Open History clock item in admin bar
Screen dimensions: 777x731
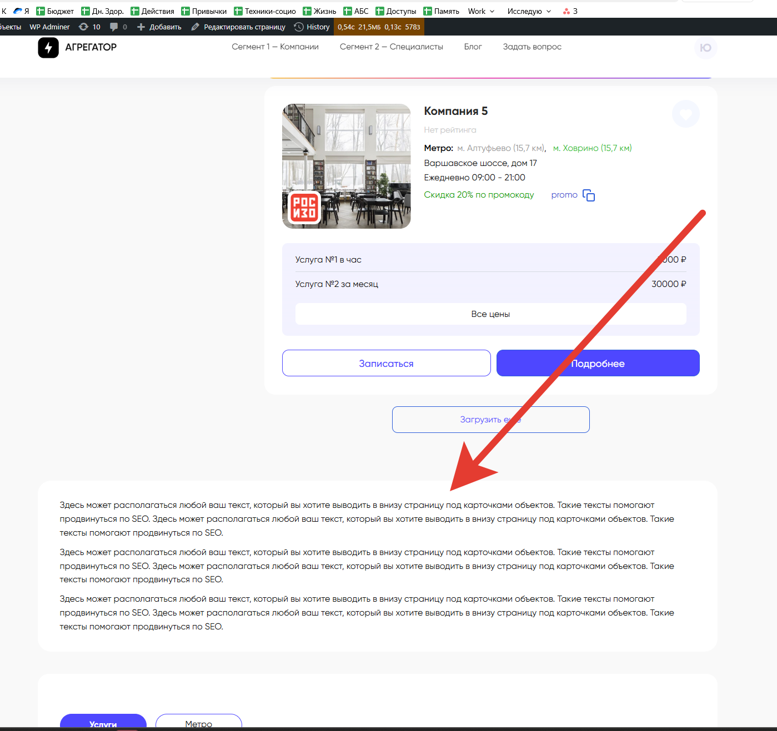(312, 27)
